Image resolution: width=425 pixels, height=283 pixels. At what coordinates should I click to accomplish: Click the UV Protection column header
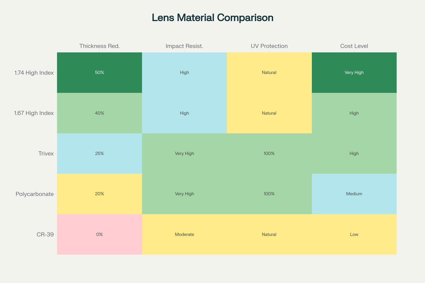pos(269,46)
